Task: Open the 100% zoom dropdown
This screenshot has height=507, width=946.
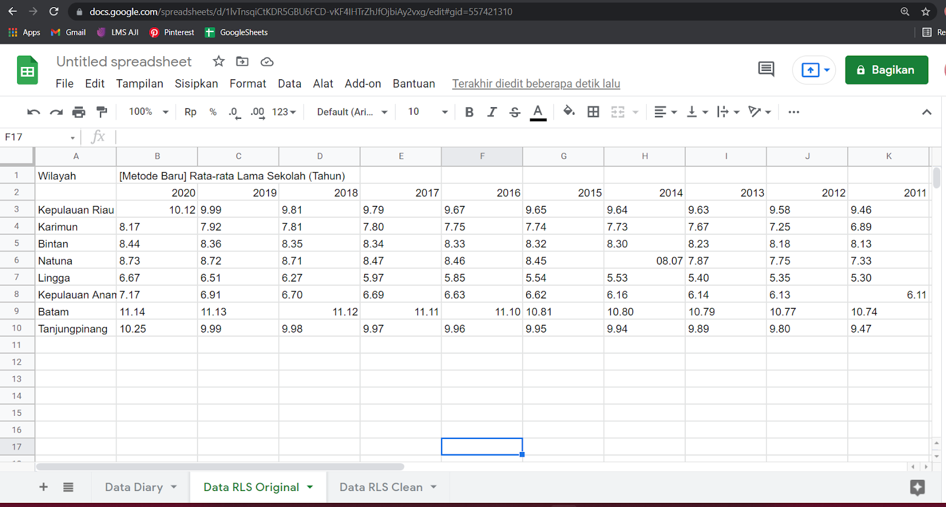Action: pos(148,112)
